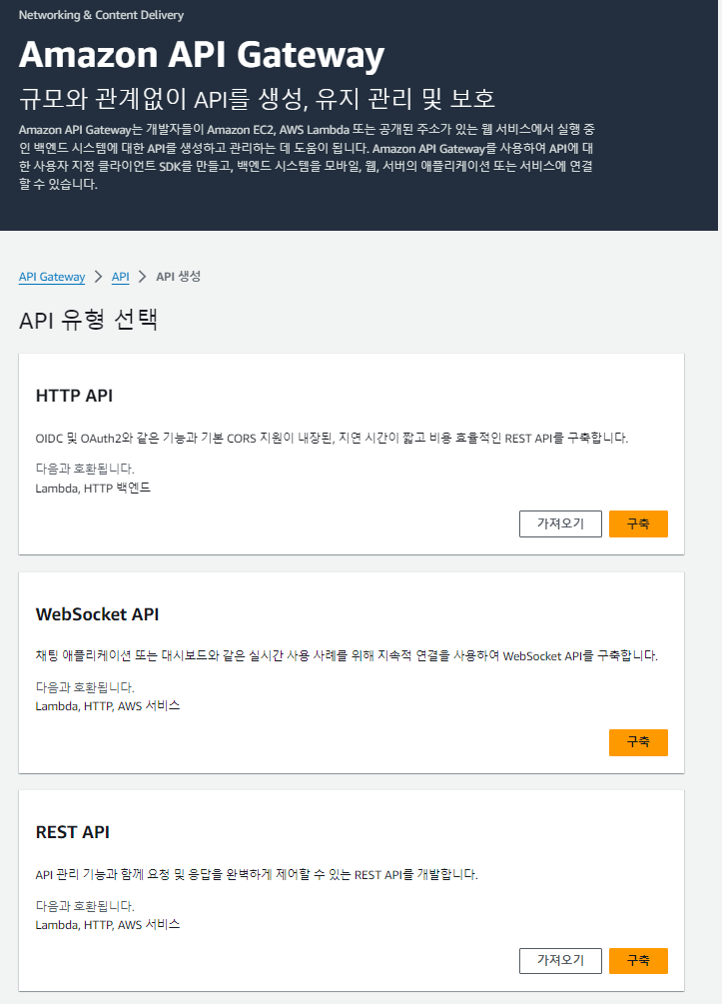The height and width of the screenshot is (1004, 722).
Task: Click the REST API 구축 button
Action: [x=638, y=960]
